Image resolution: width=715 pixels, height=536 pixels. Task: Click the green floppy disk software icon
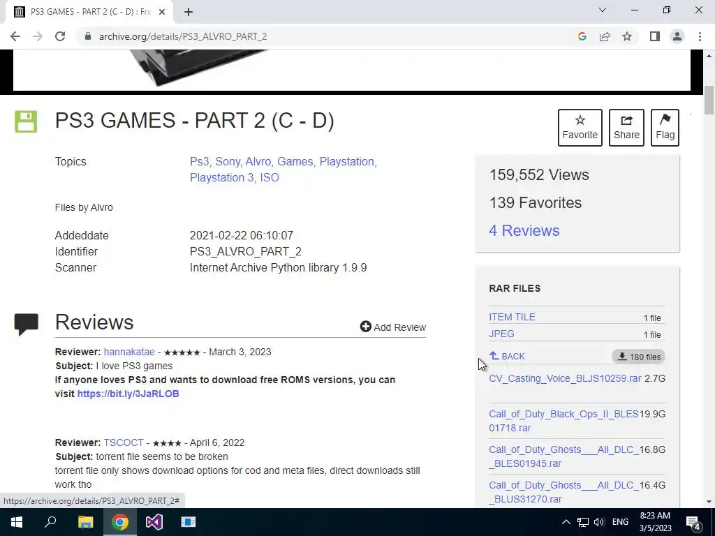(26, 121)
